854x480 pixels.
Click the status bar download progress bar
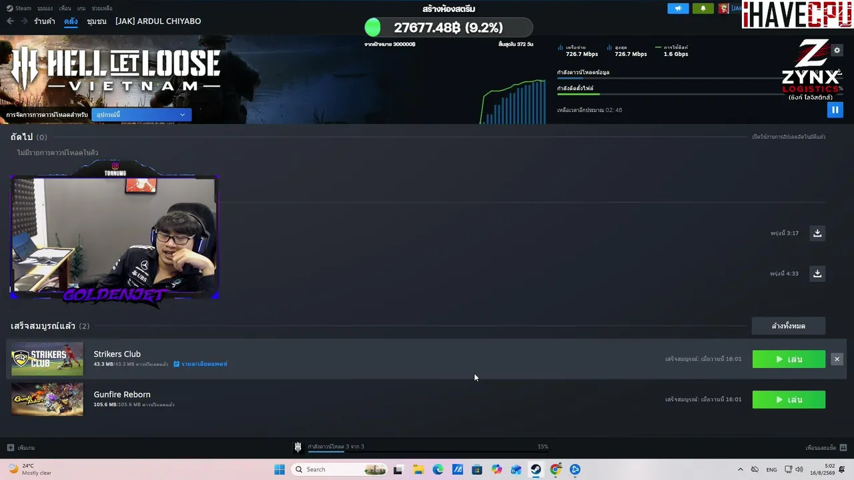(428, 452)
